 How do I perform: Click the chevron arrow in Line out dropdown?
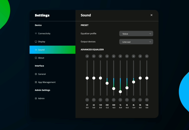[150, 42]
